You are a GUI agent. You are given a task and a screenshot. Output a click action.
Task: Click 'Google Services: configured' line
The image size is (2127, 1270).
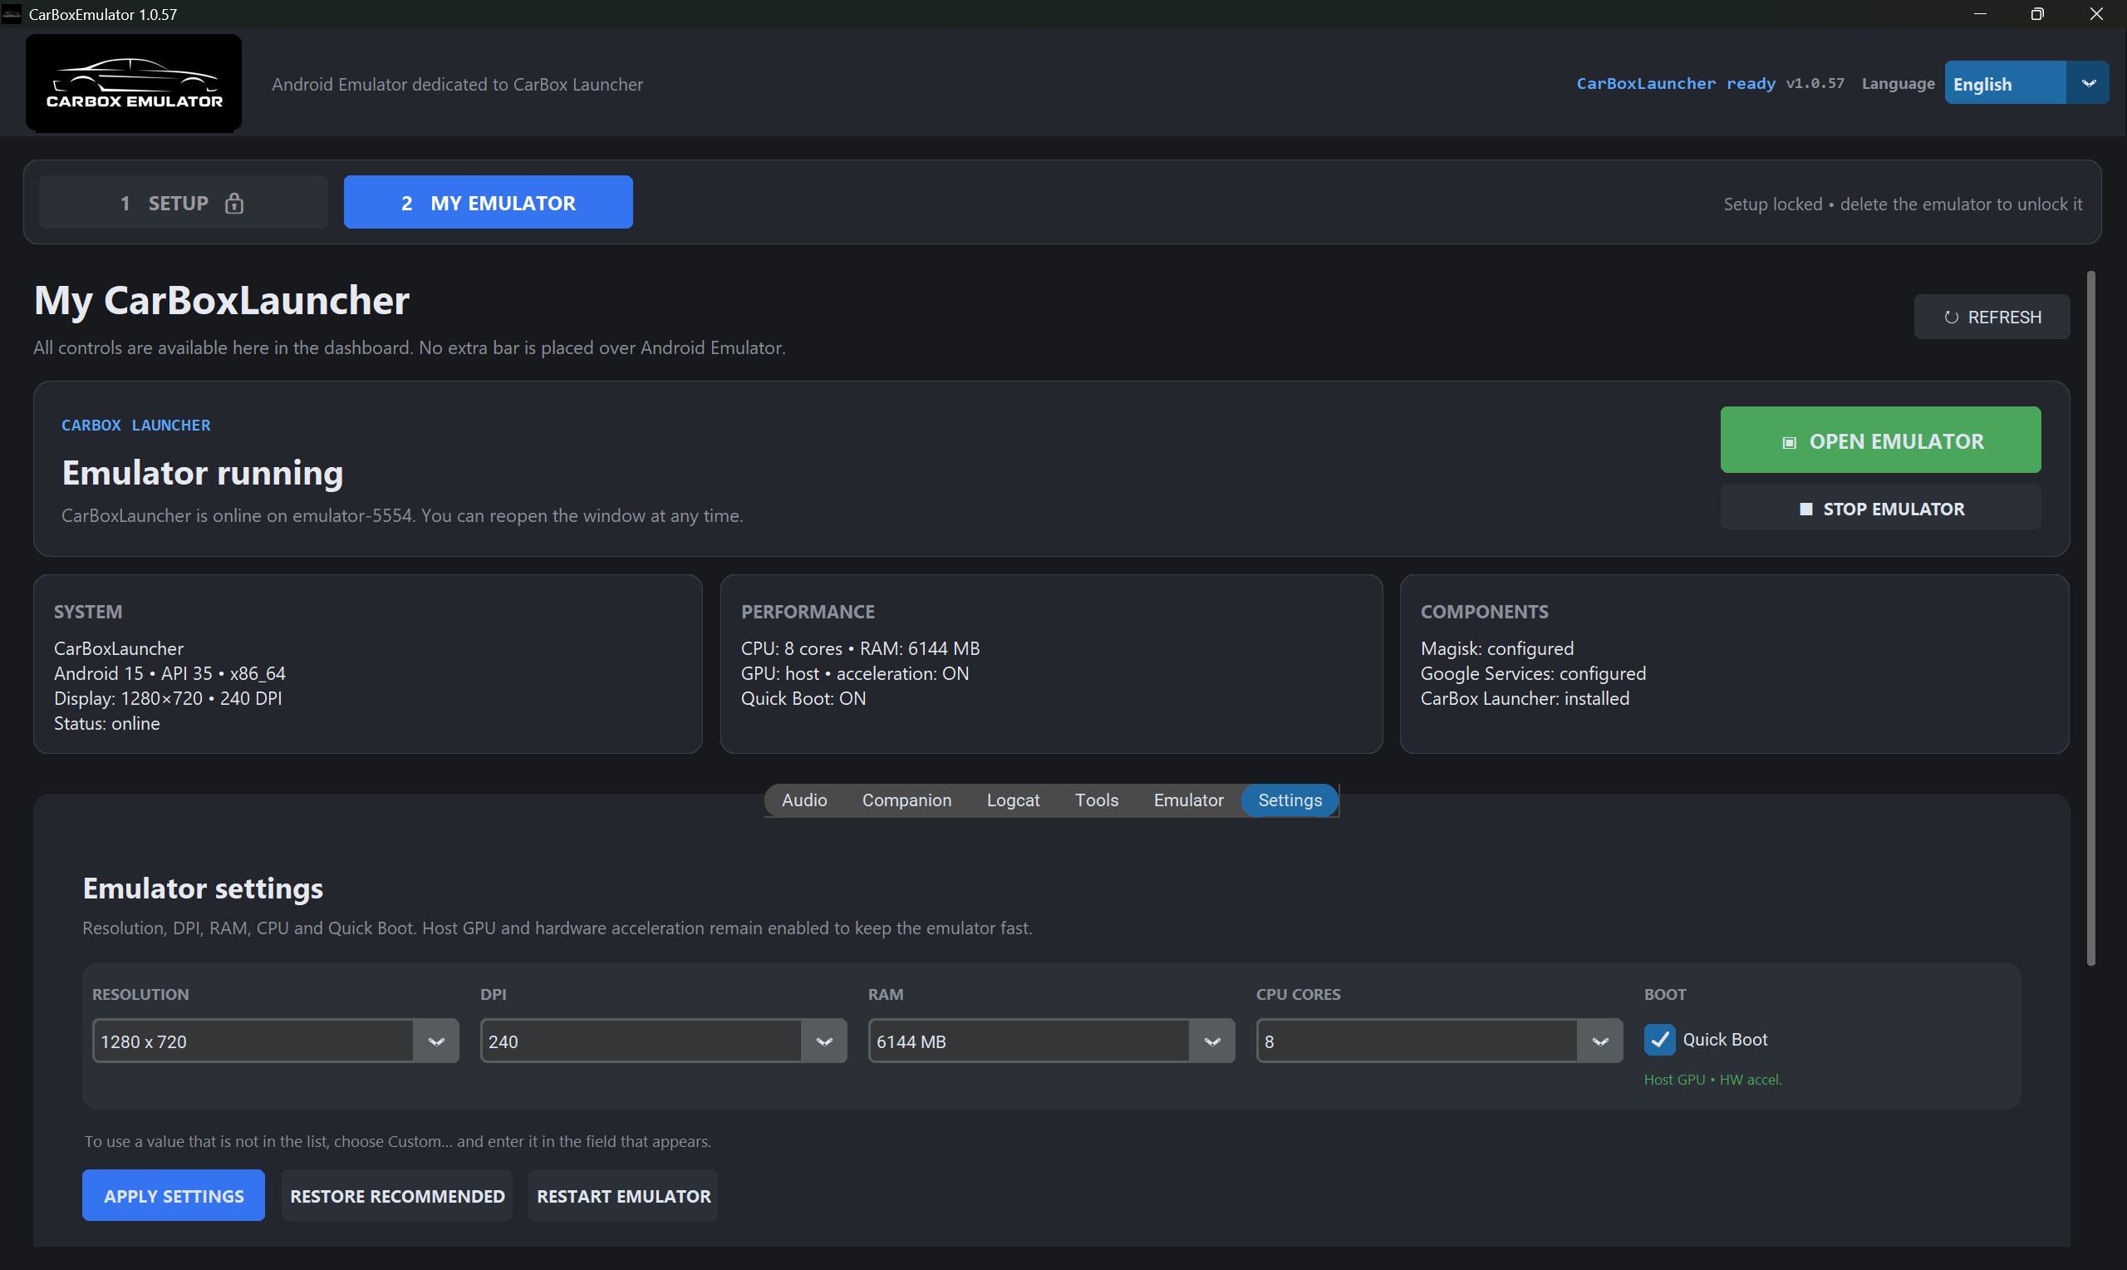1533,673
